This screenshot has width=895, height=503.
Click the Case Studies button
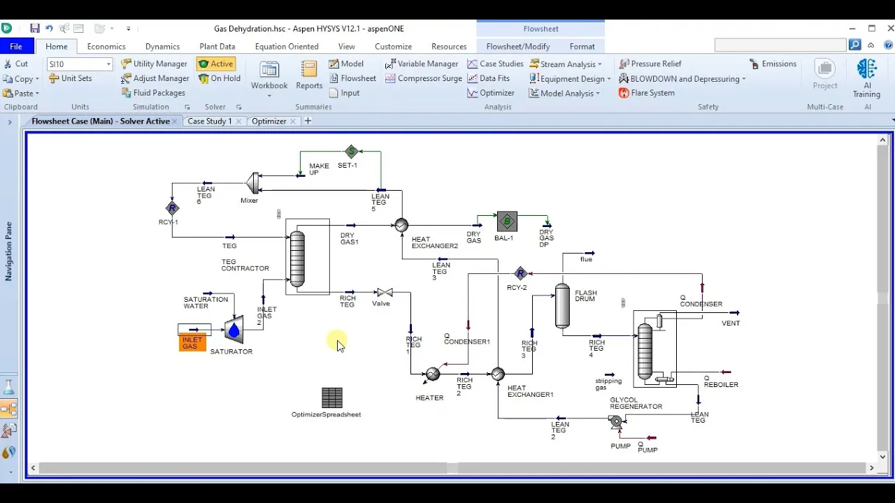tap(495, 64)
